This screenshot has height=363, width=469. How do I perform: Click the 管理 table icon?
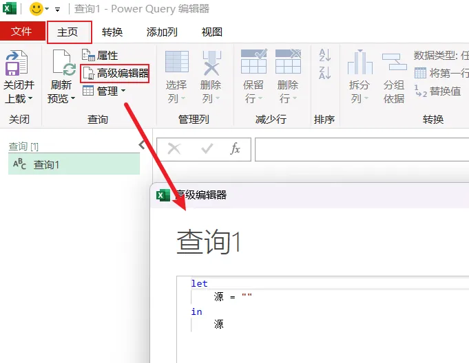pos(88,91)
